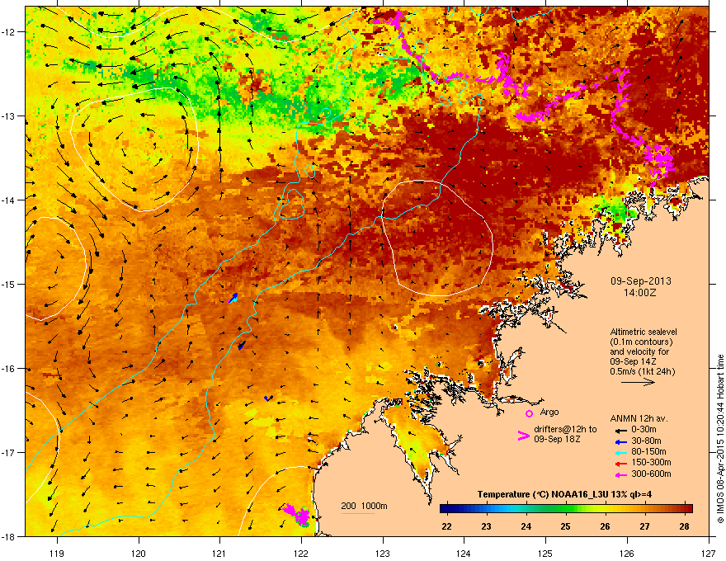Click the longitude axis label '127'
Viewport: 726px width, 561px height.
coord(709,553)
